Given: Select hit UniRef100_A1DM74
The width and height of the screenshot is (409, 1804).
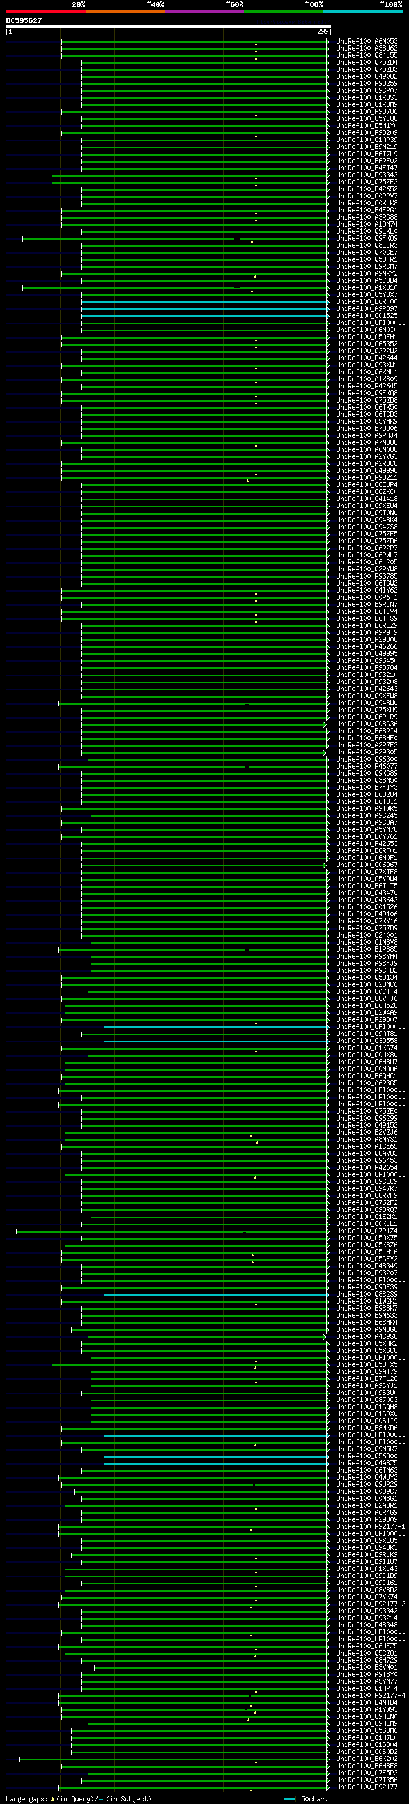Looking at the screenshot, I should point(367,224).
